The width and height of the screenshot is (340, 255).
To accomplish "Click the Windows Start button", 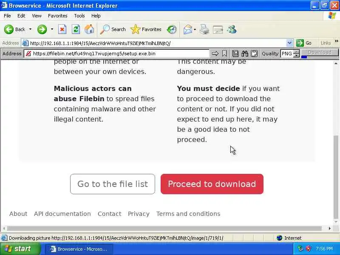I will click(x=20, y=249).
